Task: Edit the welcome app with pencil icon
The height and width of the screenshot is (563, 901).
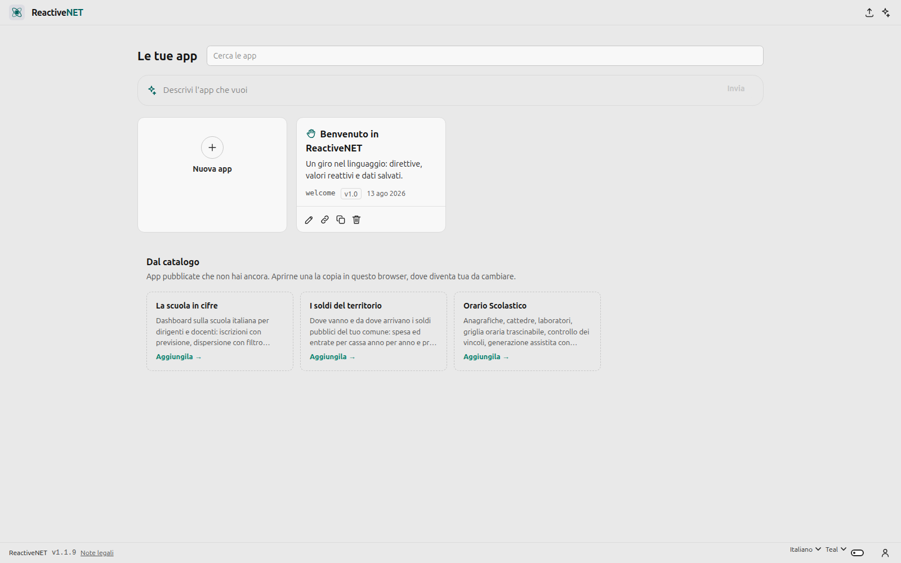Action: click(x=309, y=220)
